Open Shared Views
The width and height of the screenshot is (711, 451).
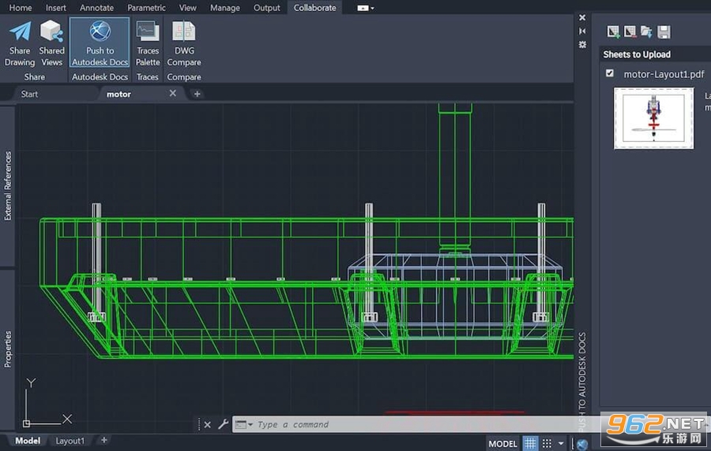[x=51, y=43]
